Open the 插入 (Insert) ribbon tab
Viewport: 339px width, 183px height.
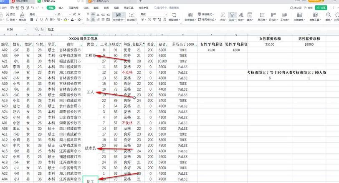[x=61, y=8]
